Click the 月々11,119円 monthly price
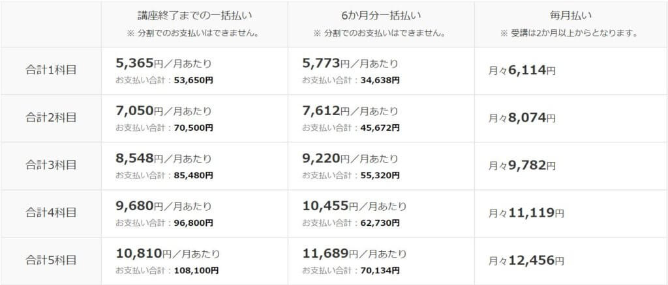This screenshot has width=668, height=285. (526, 213)
